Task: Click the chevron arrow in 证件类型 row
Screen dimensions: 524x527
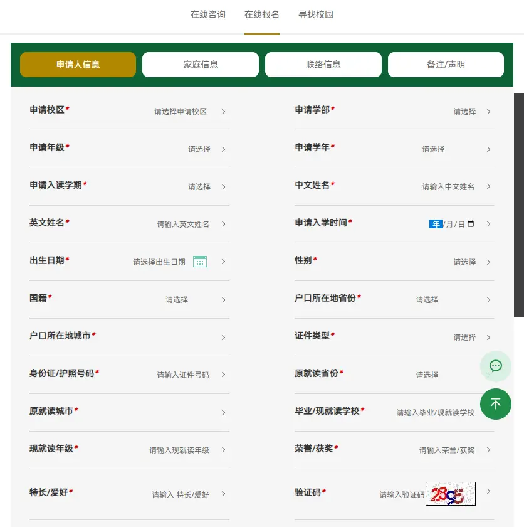Action: pyautogui.click(x=489, y=338)
